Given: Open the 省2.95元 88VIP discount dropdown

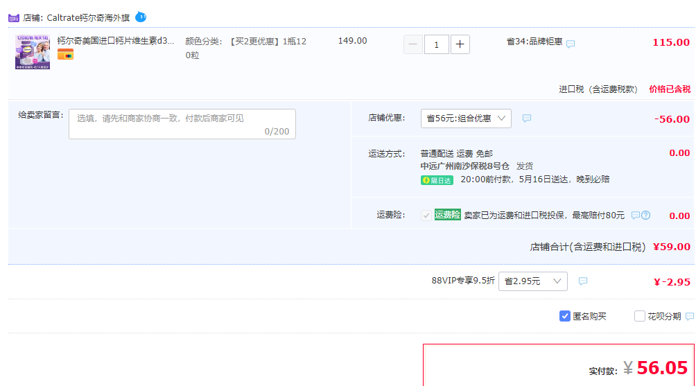Looking at the screenshot, I should coord(532,281).
